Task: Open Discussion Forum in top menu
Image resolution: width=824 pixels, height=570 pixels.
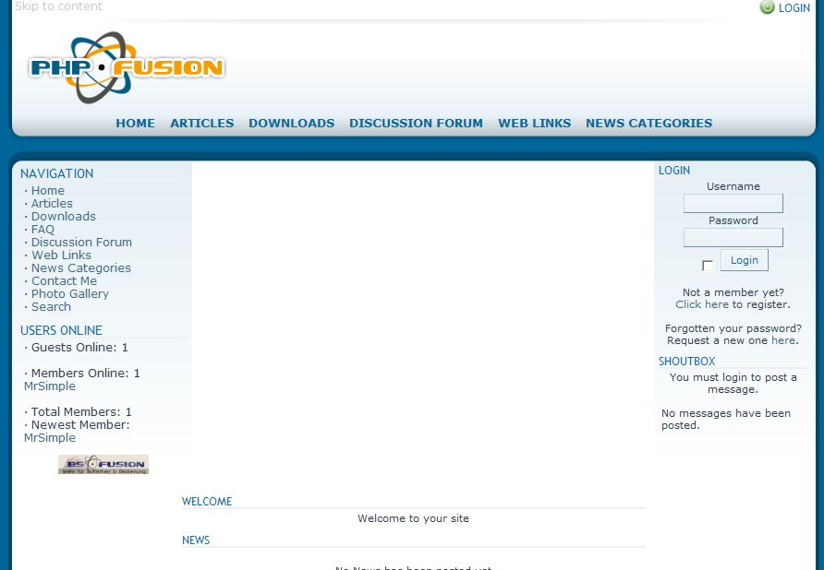Action: click(416, 123)
